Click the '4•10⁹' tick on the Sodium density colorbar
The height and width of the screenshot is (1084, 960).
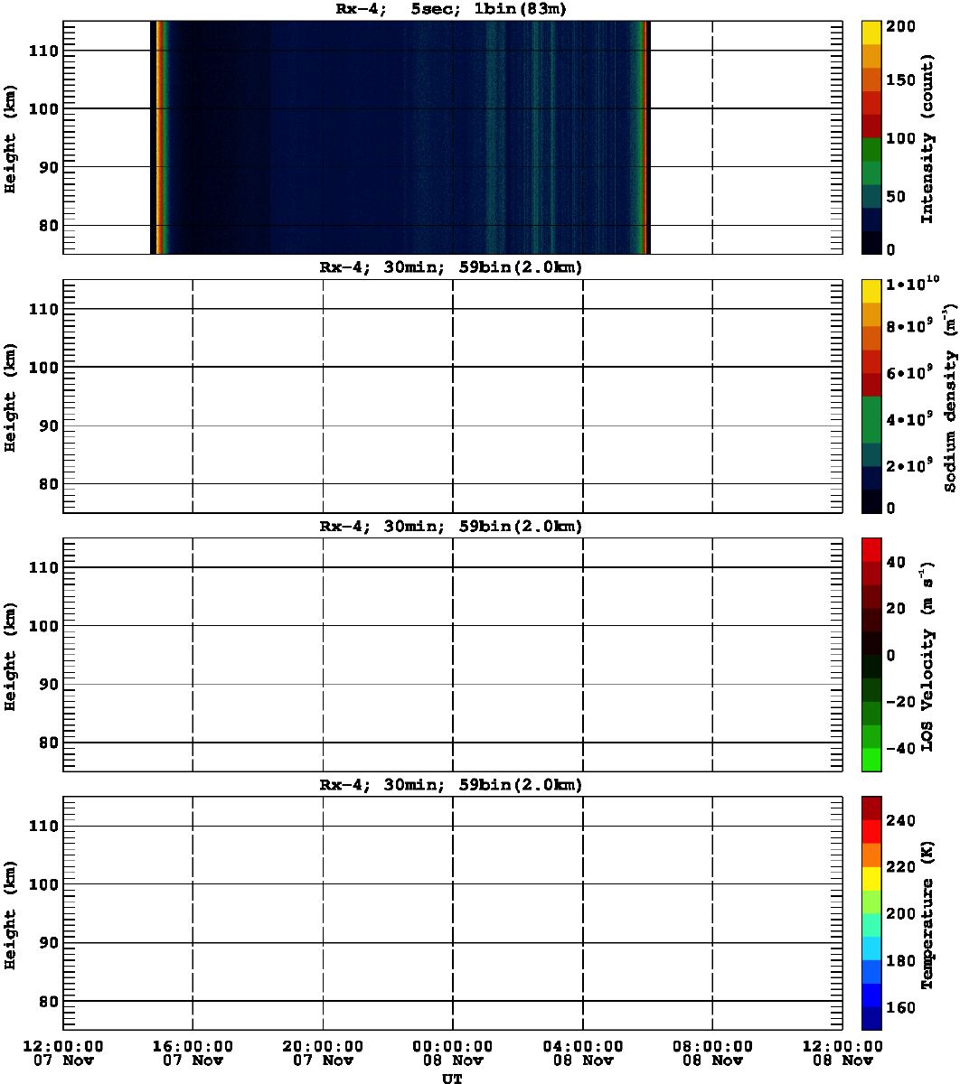[908, 419]
